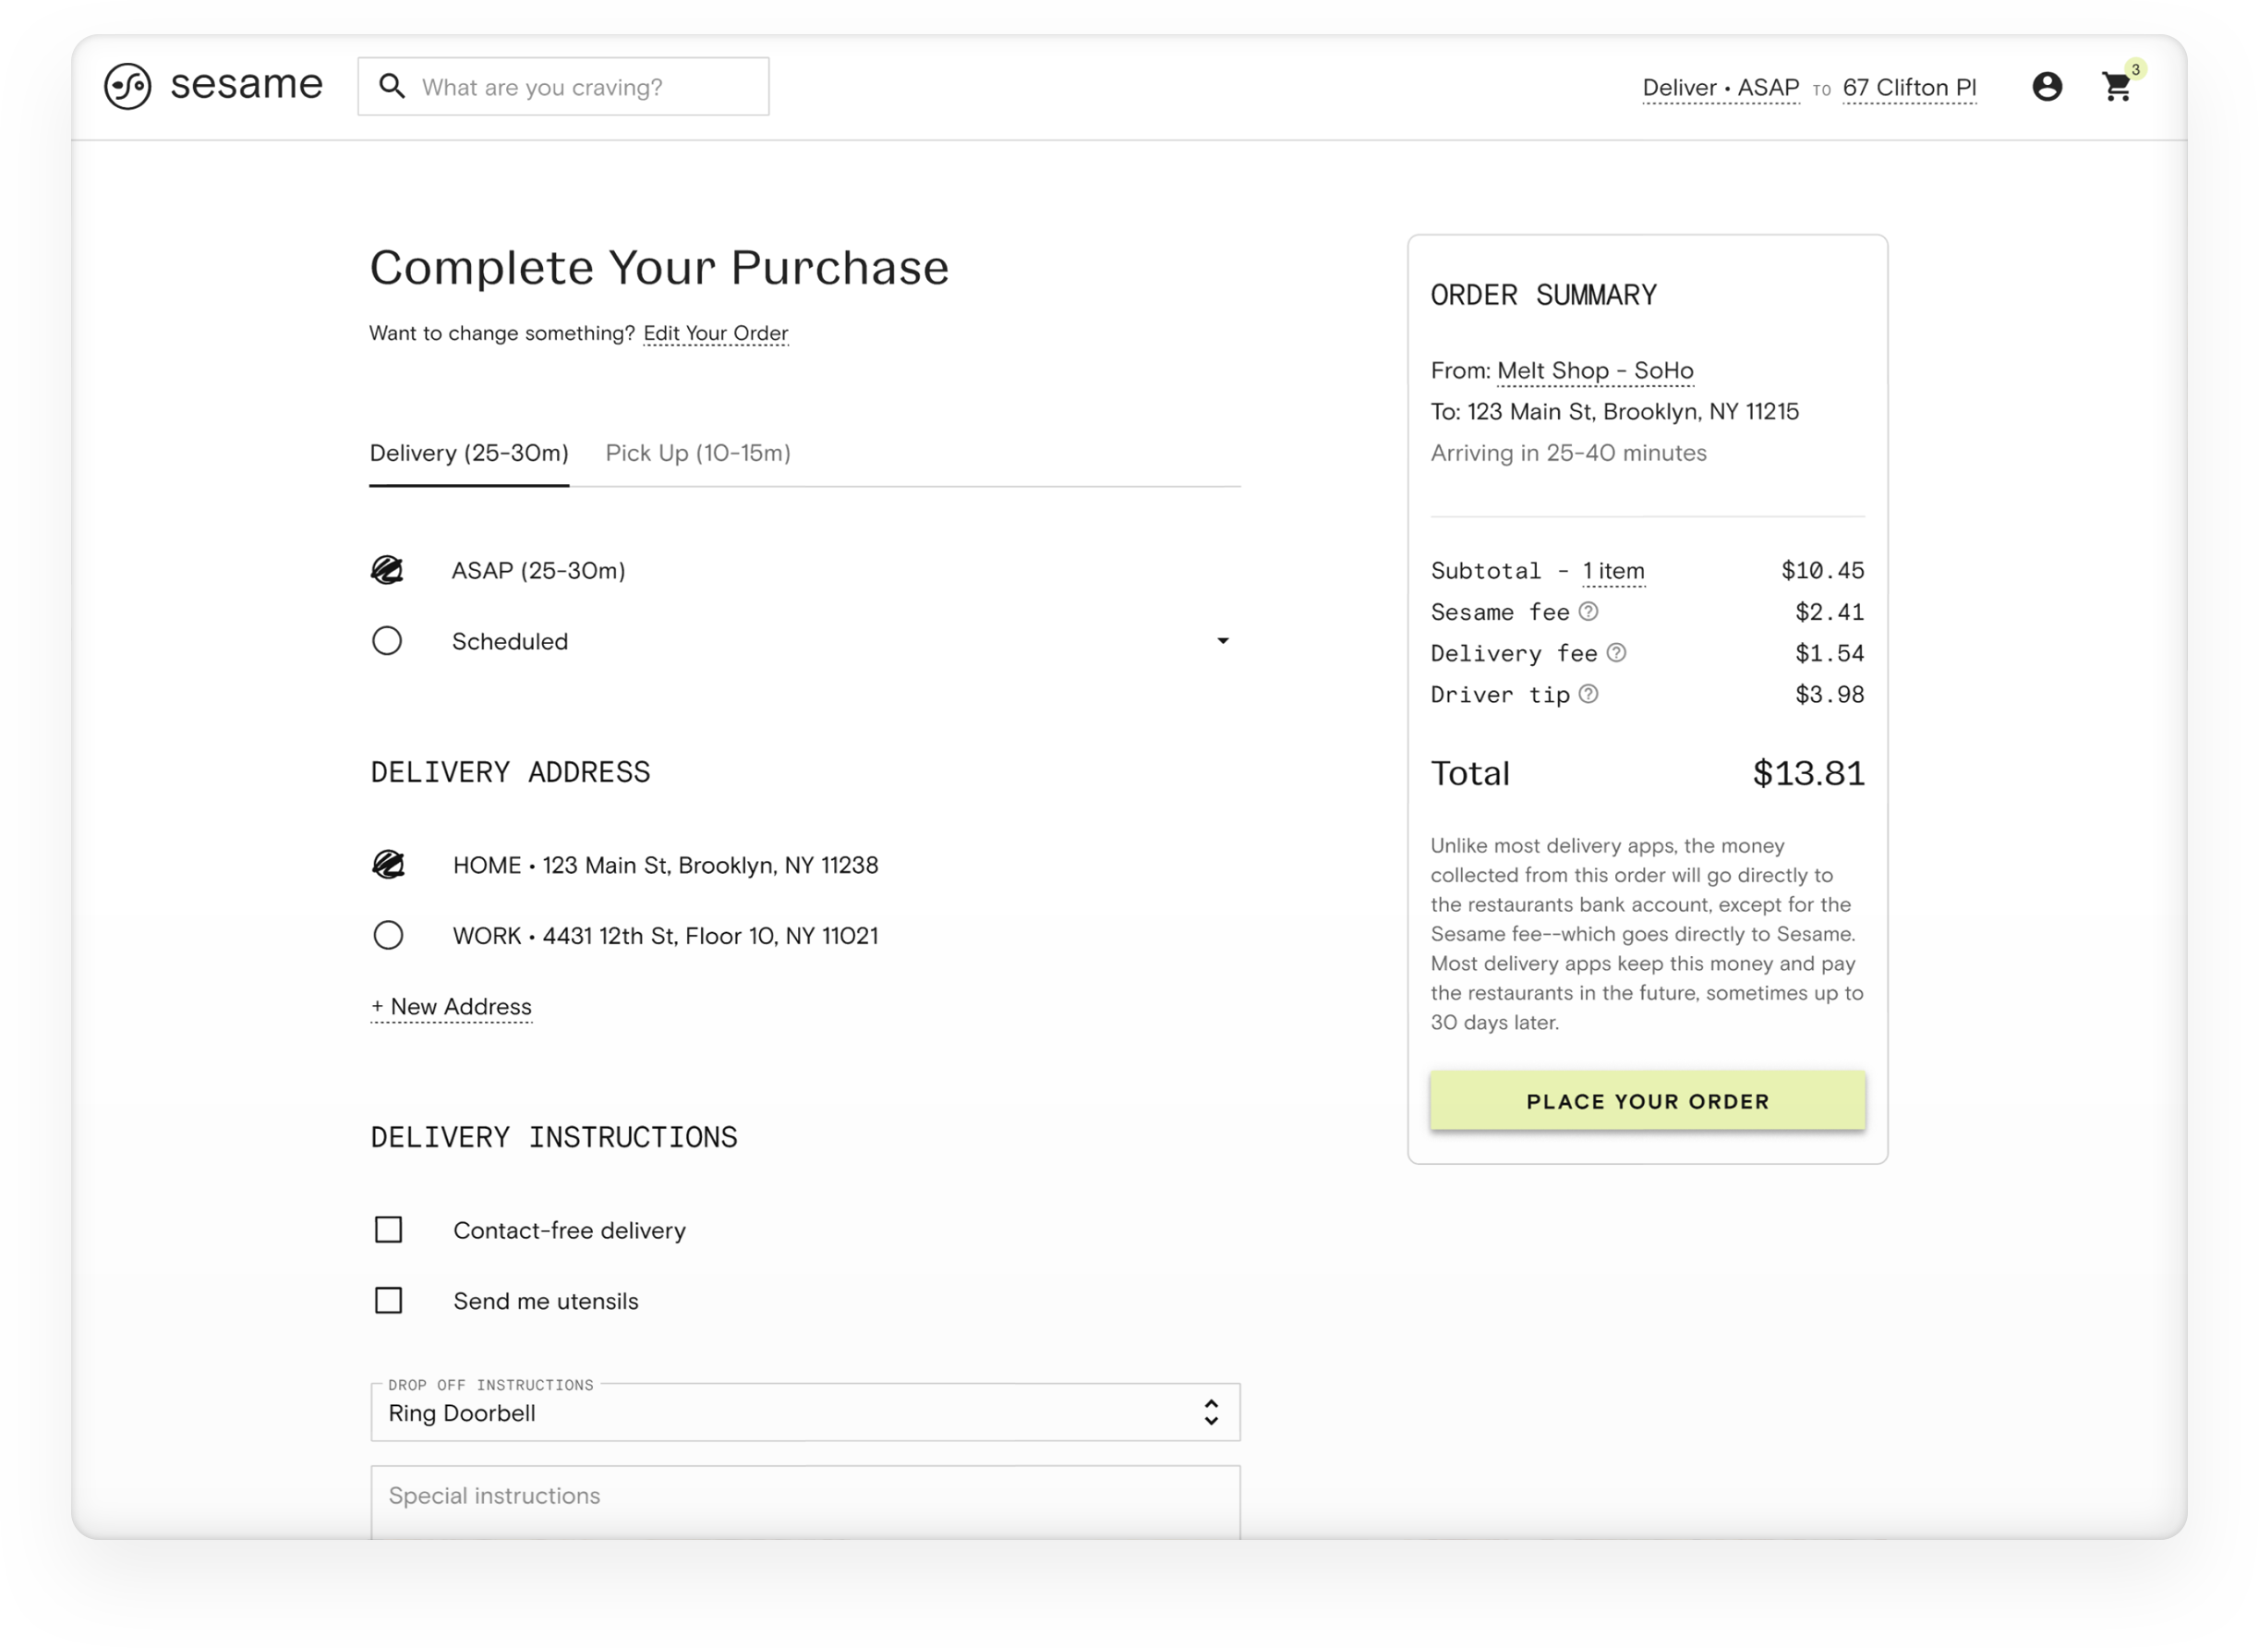Click Delivery fee help icon

coord(1617,652)
